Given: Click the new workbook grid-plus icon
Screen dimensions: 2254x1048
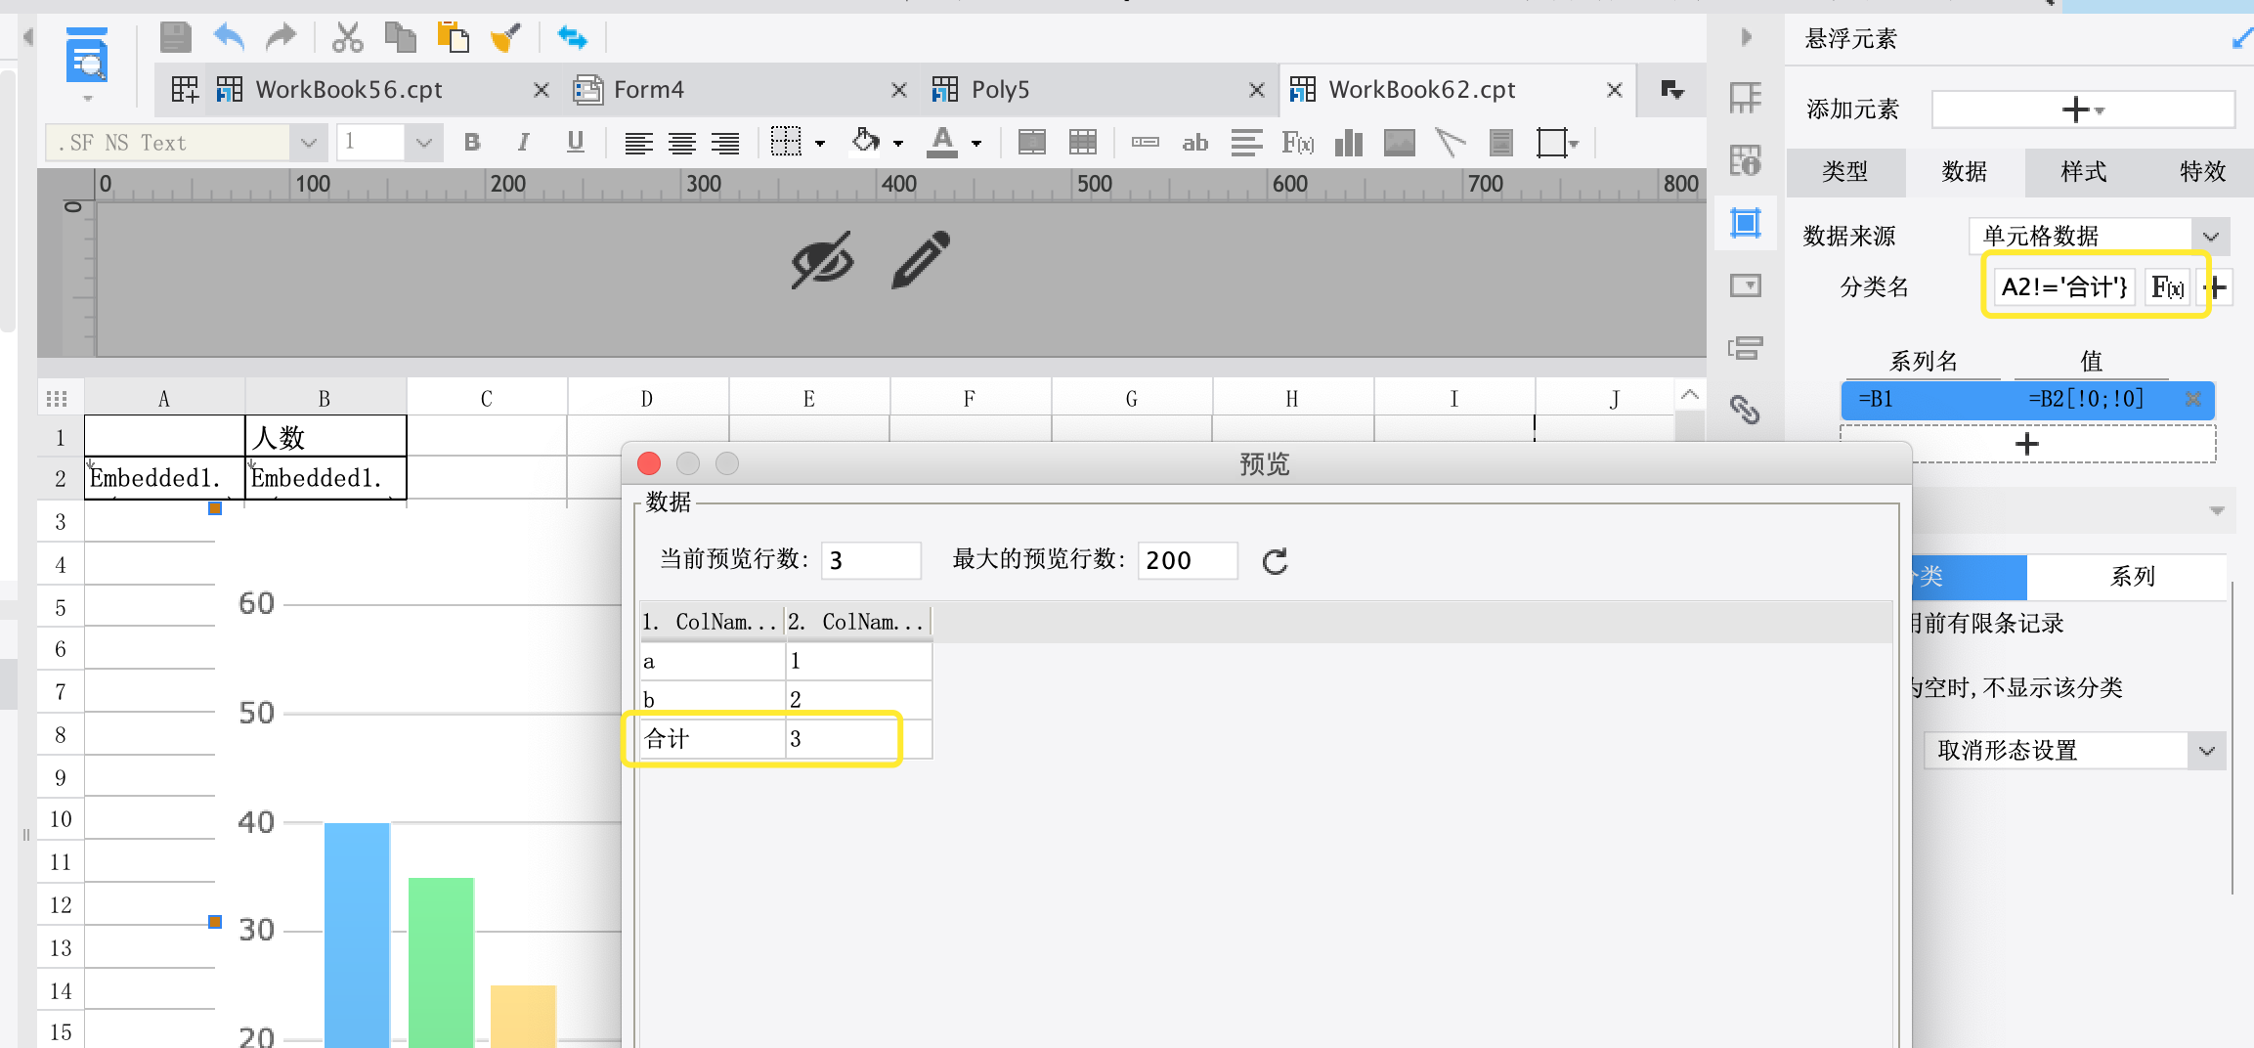Looking at the screenshot, I should 185,90.
